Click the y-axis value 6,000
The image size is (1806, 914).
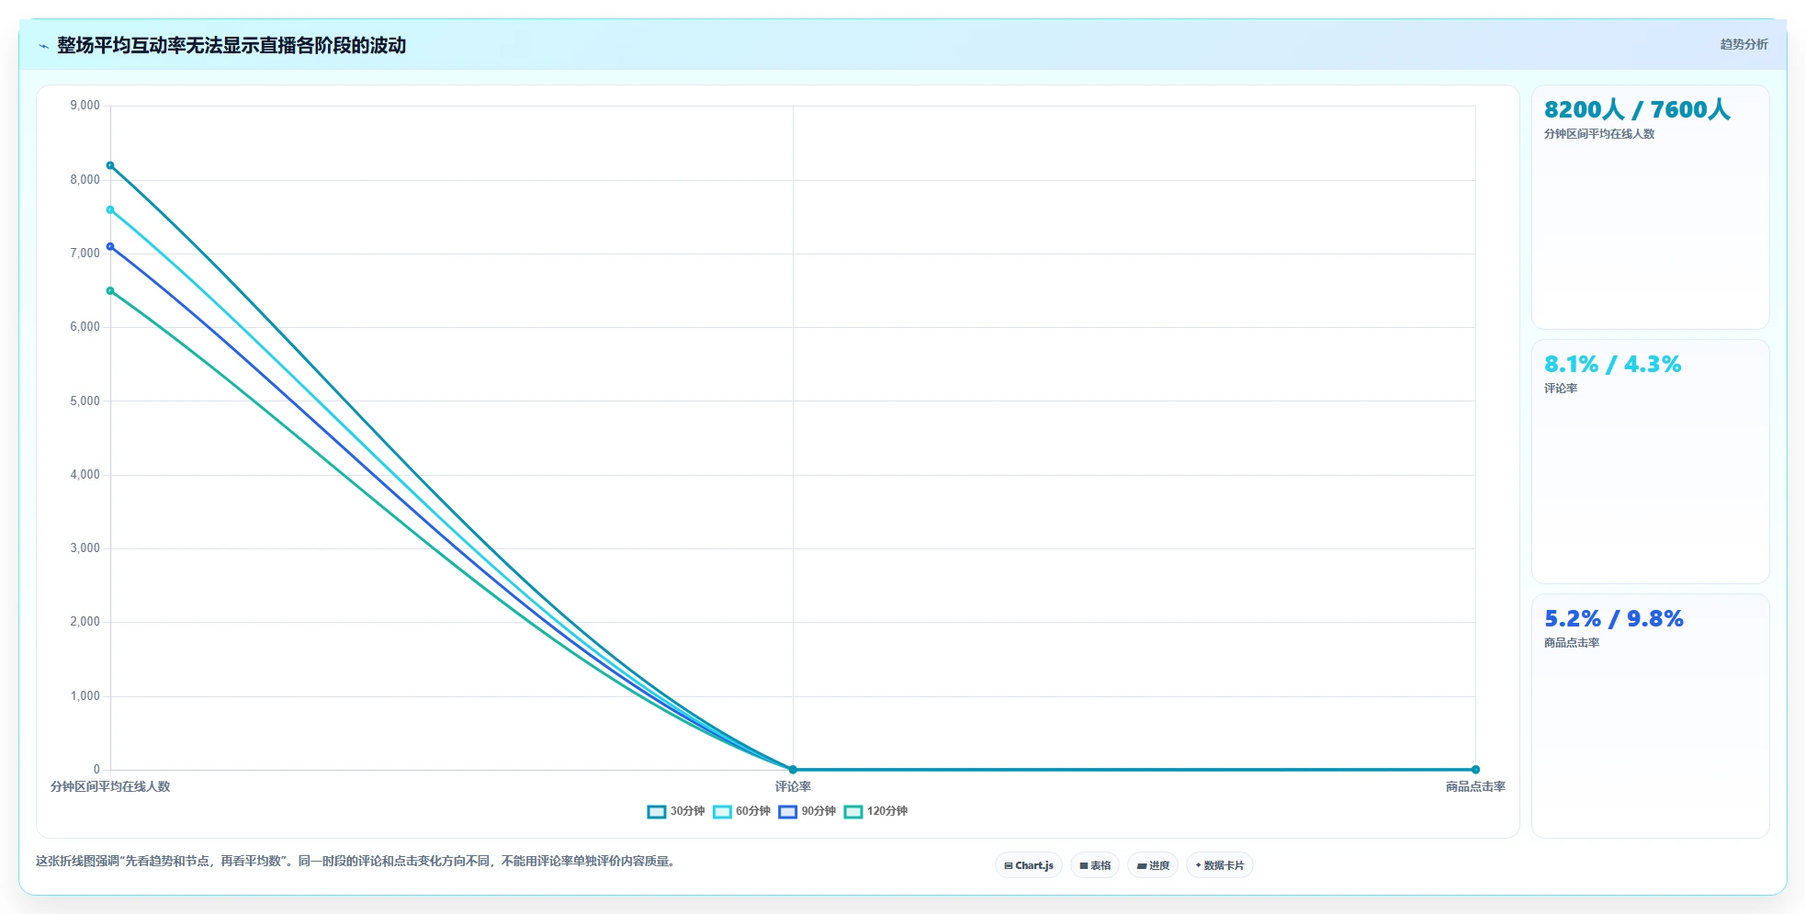(85, 327)
